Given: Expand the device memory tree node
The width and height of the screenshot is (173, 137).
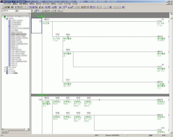Looking at the screenshot, I should click(x=5, y=71).
